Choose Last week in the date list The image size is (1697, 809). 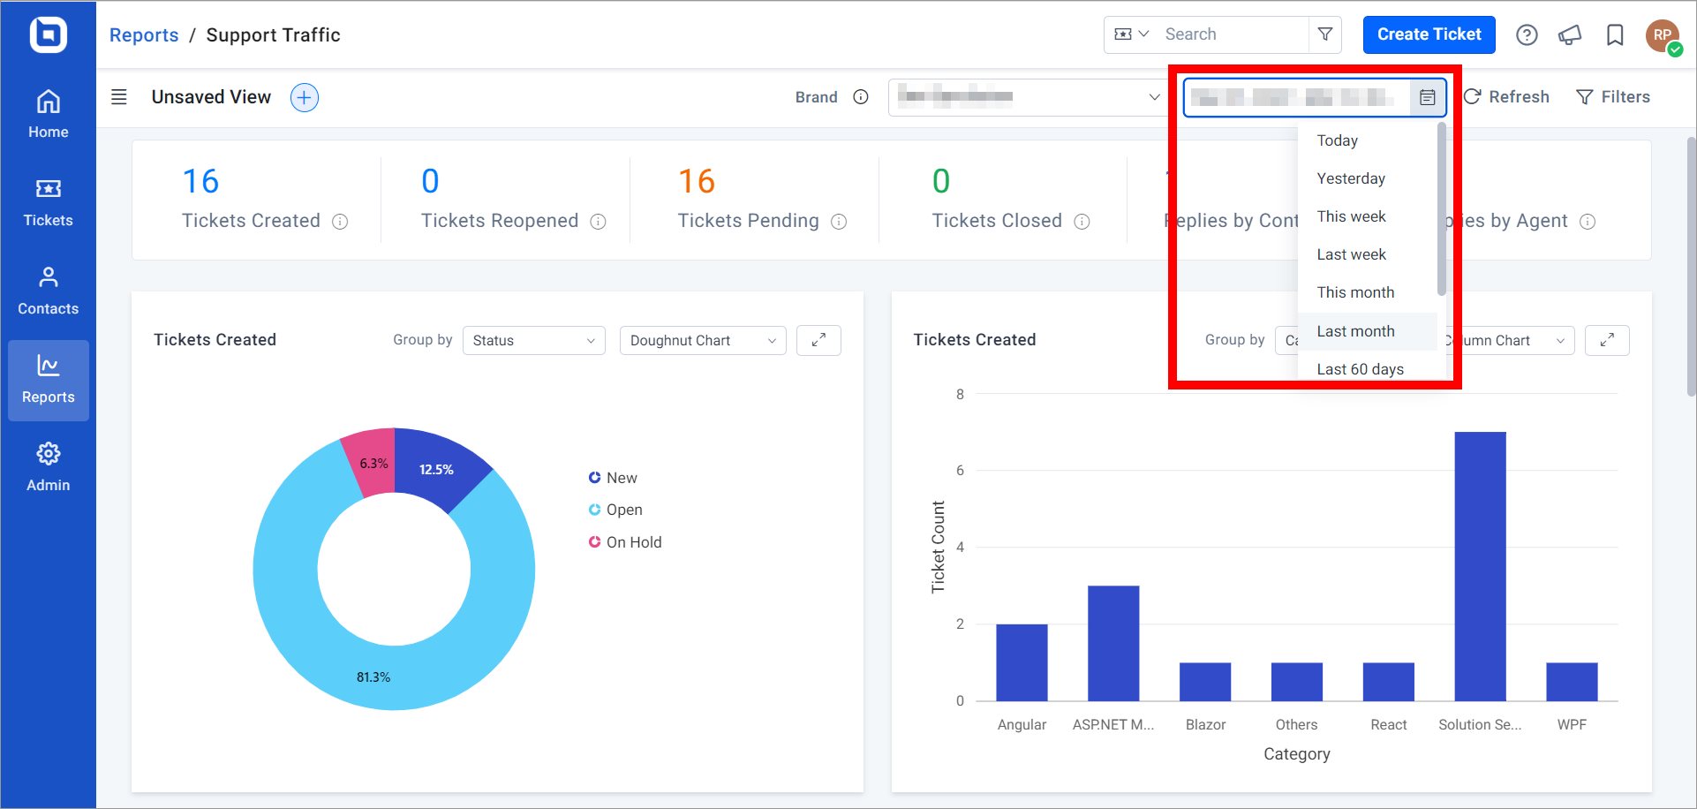(x=1368, y=254)
